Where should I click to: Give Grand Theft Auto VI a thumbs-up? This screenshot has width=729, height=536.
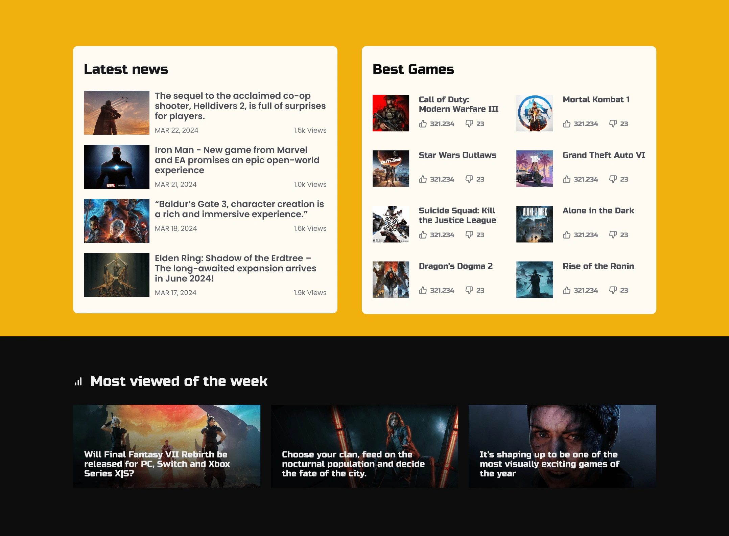[567, 179]
